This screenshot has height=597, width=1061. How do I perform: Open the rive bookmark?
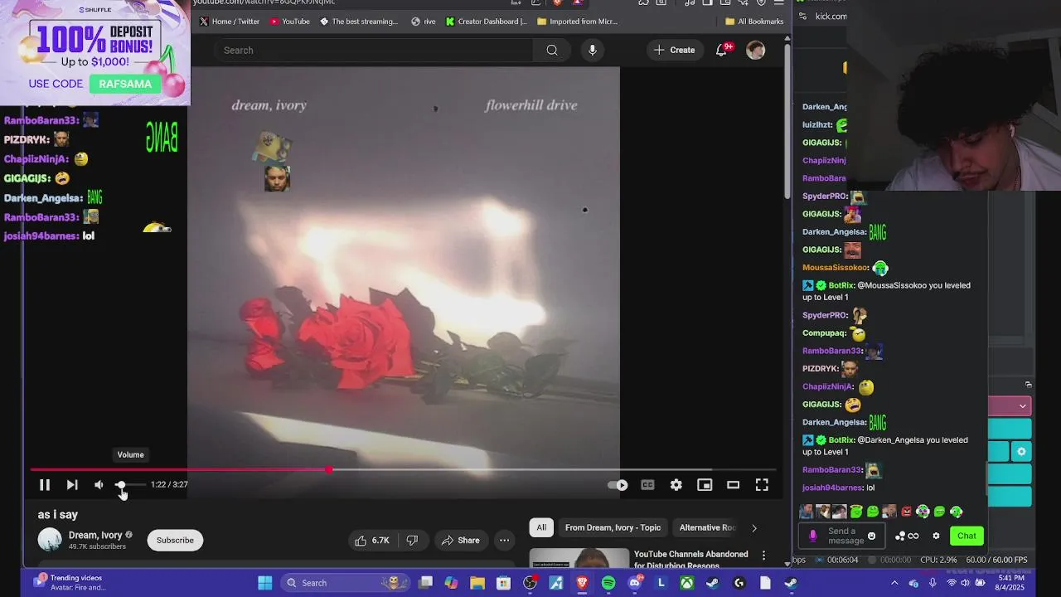(424, 22)
